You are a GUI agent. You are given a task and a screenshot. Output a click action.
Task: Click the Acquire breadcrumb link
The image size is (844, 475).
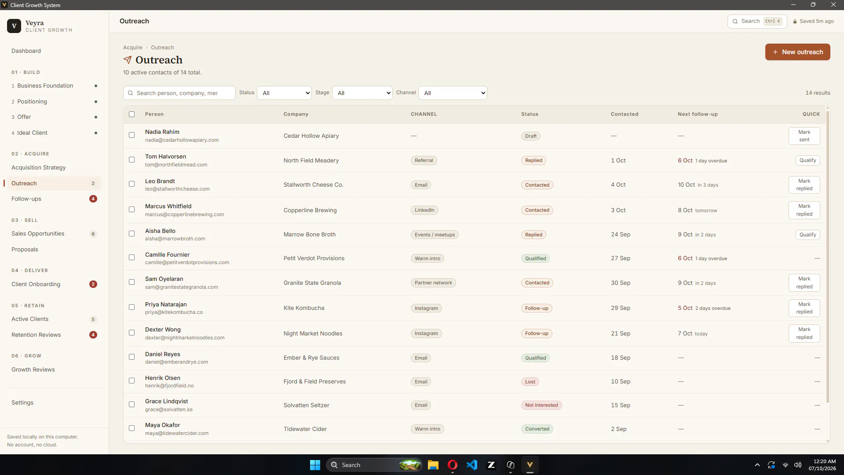[x=133, y=48]
